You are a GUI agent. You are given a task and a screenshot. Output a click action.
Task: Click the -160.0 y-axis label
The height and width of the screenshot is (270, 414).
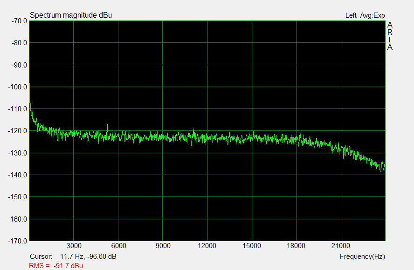pos(18,219)
